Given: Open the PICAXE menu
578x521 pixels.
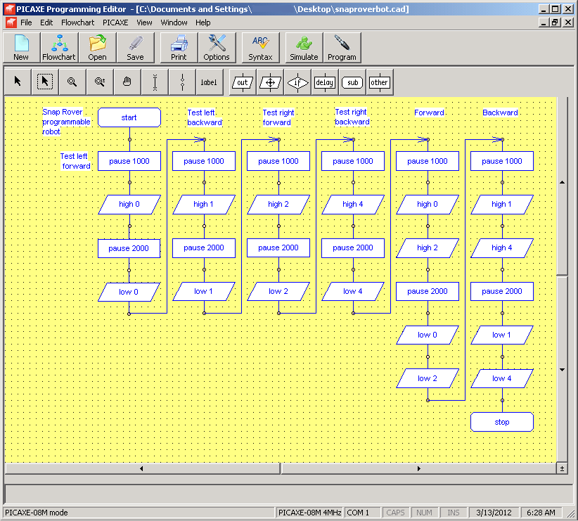Looking at the screenshot, I should [x=115, y=22].
